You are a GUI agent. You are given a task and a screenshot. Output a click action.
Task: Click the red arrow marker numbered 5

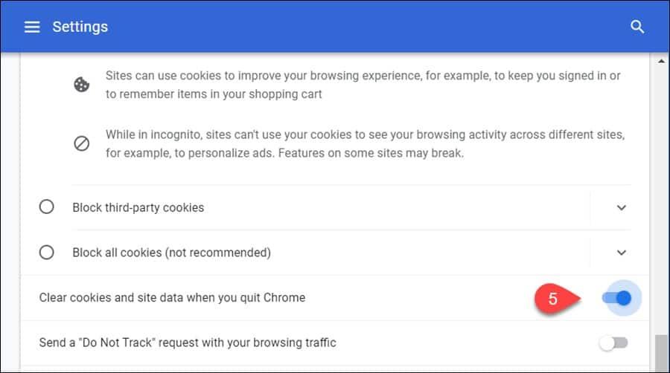(x=556, y=299)
